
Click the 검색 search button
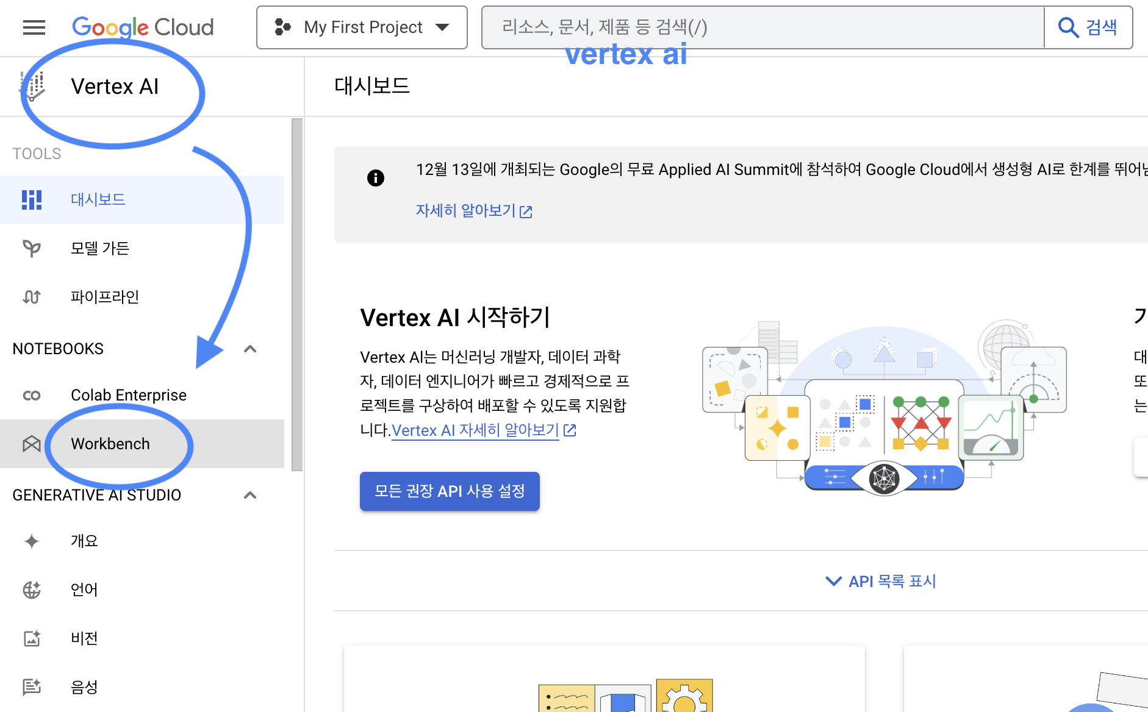pyautogui.click(x=1088, y=27)
